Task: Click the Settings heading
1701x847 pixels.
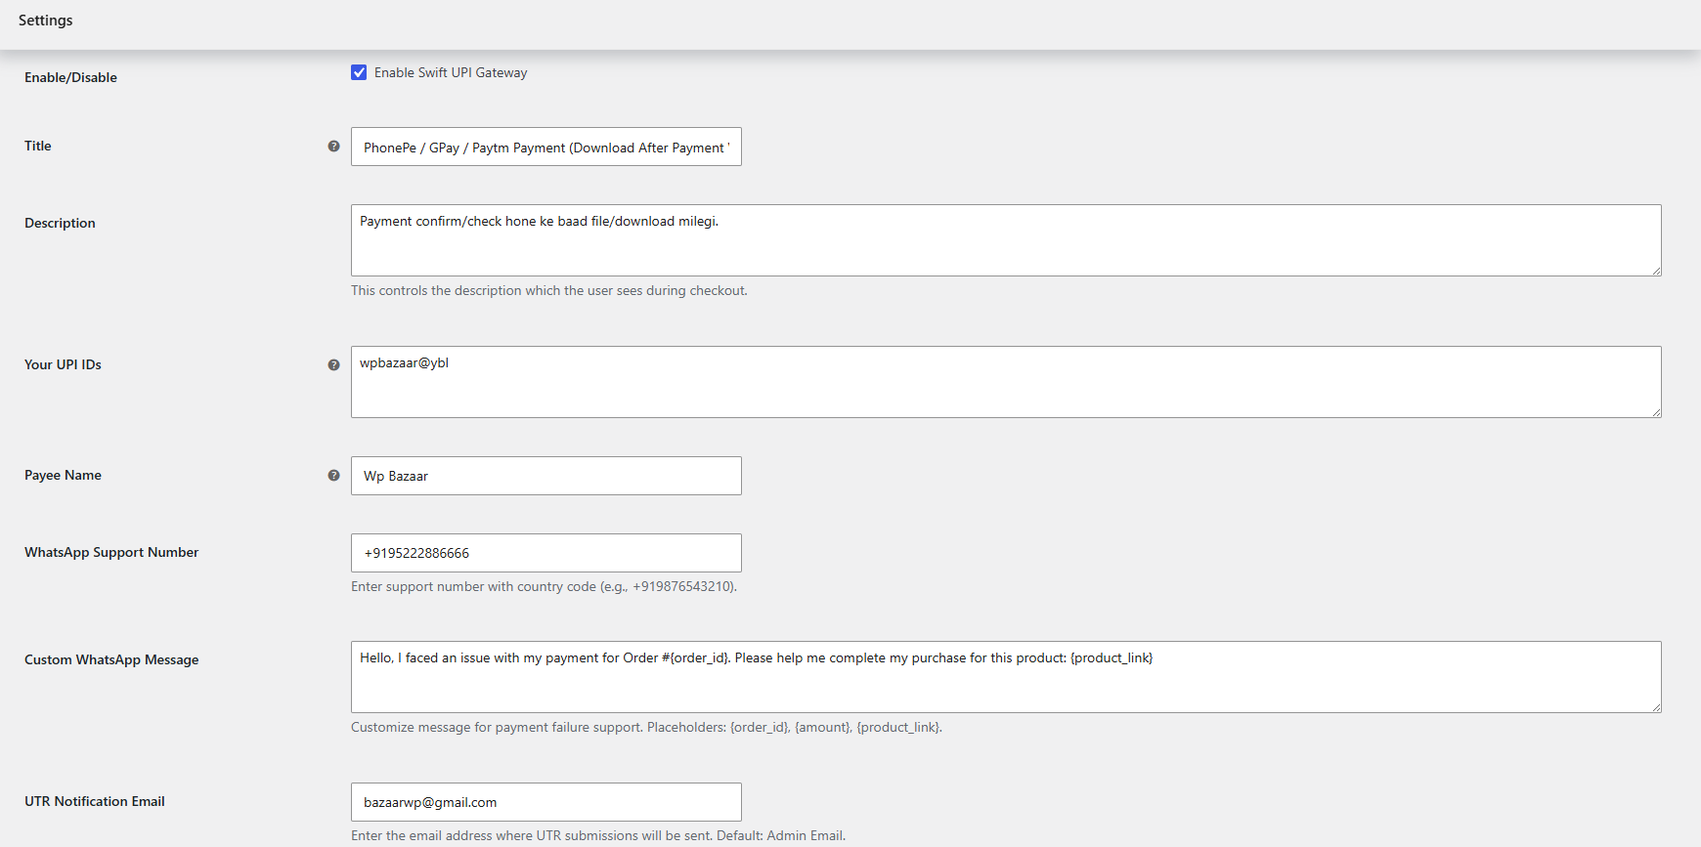Action: coord(46,21)
